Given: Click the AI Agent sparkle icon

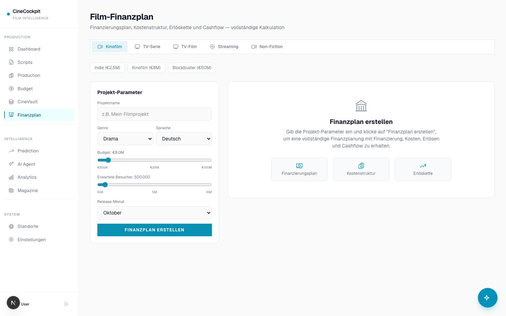Looking at the screenshot, I should [11, 164].
